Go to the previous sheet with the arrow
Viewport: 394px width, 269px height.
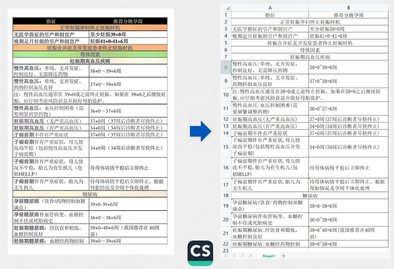(234, 255)
